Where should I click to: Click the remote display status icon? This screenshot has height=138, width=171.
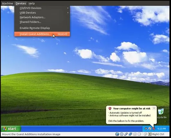tap(139, 134)
